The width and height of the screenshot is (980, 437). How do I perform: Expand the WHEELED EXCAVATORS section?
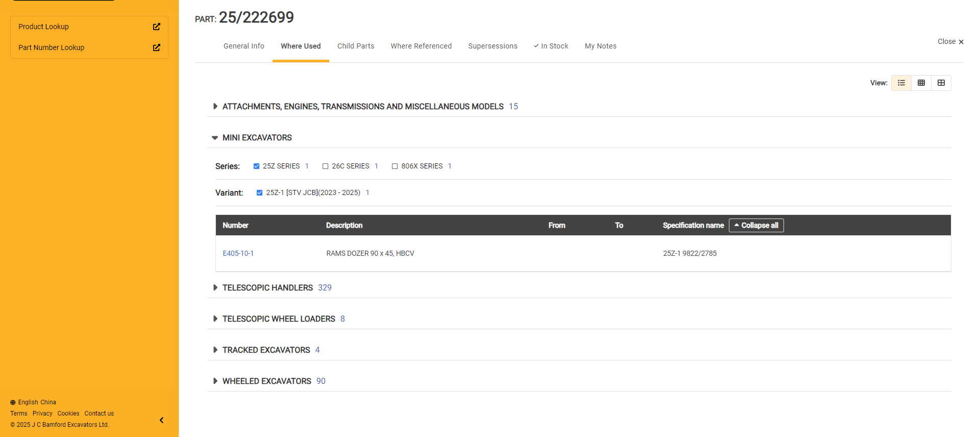pyautogui.click(x=215, y=381)
